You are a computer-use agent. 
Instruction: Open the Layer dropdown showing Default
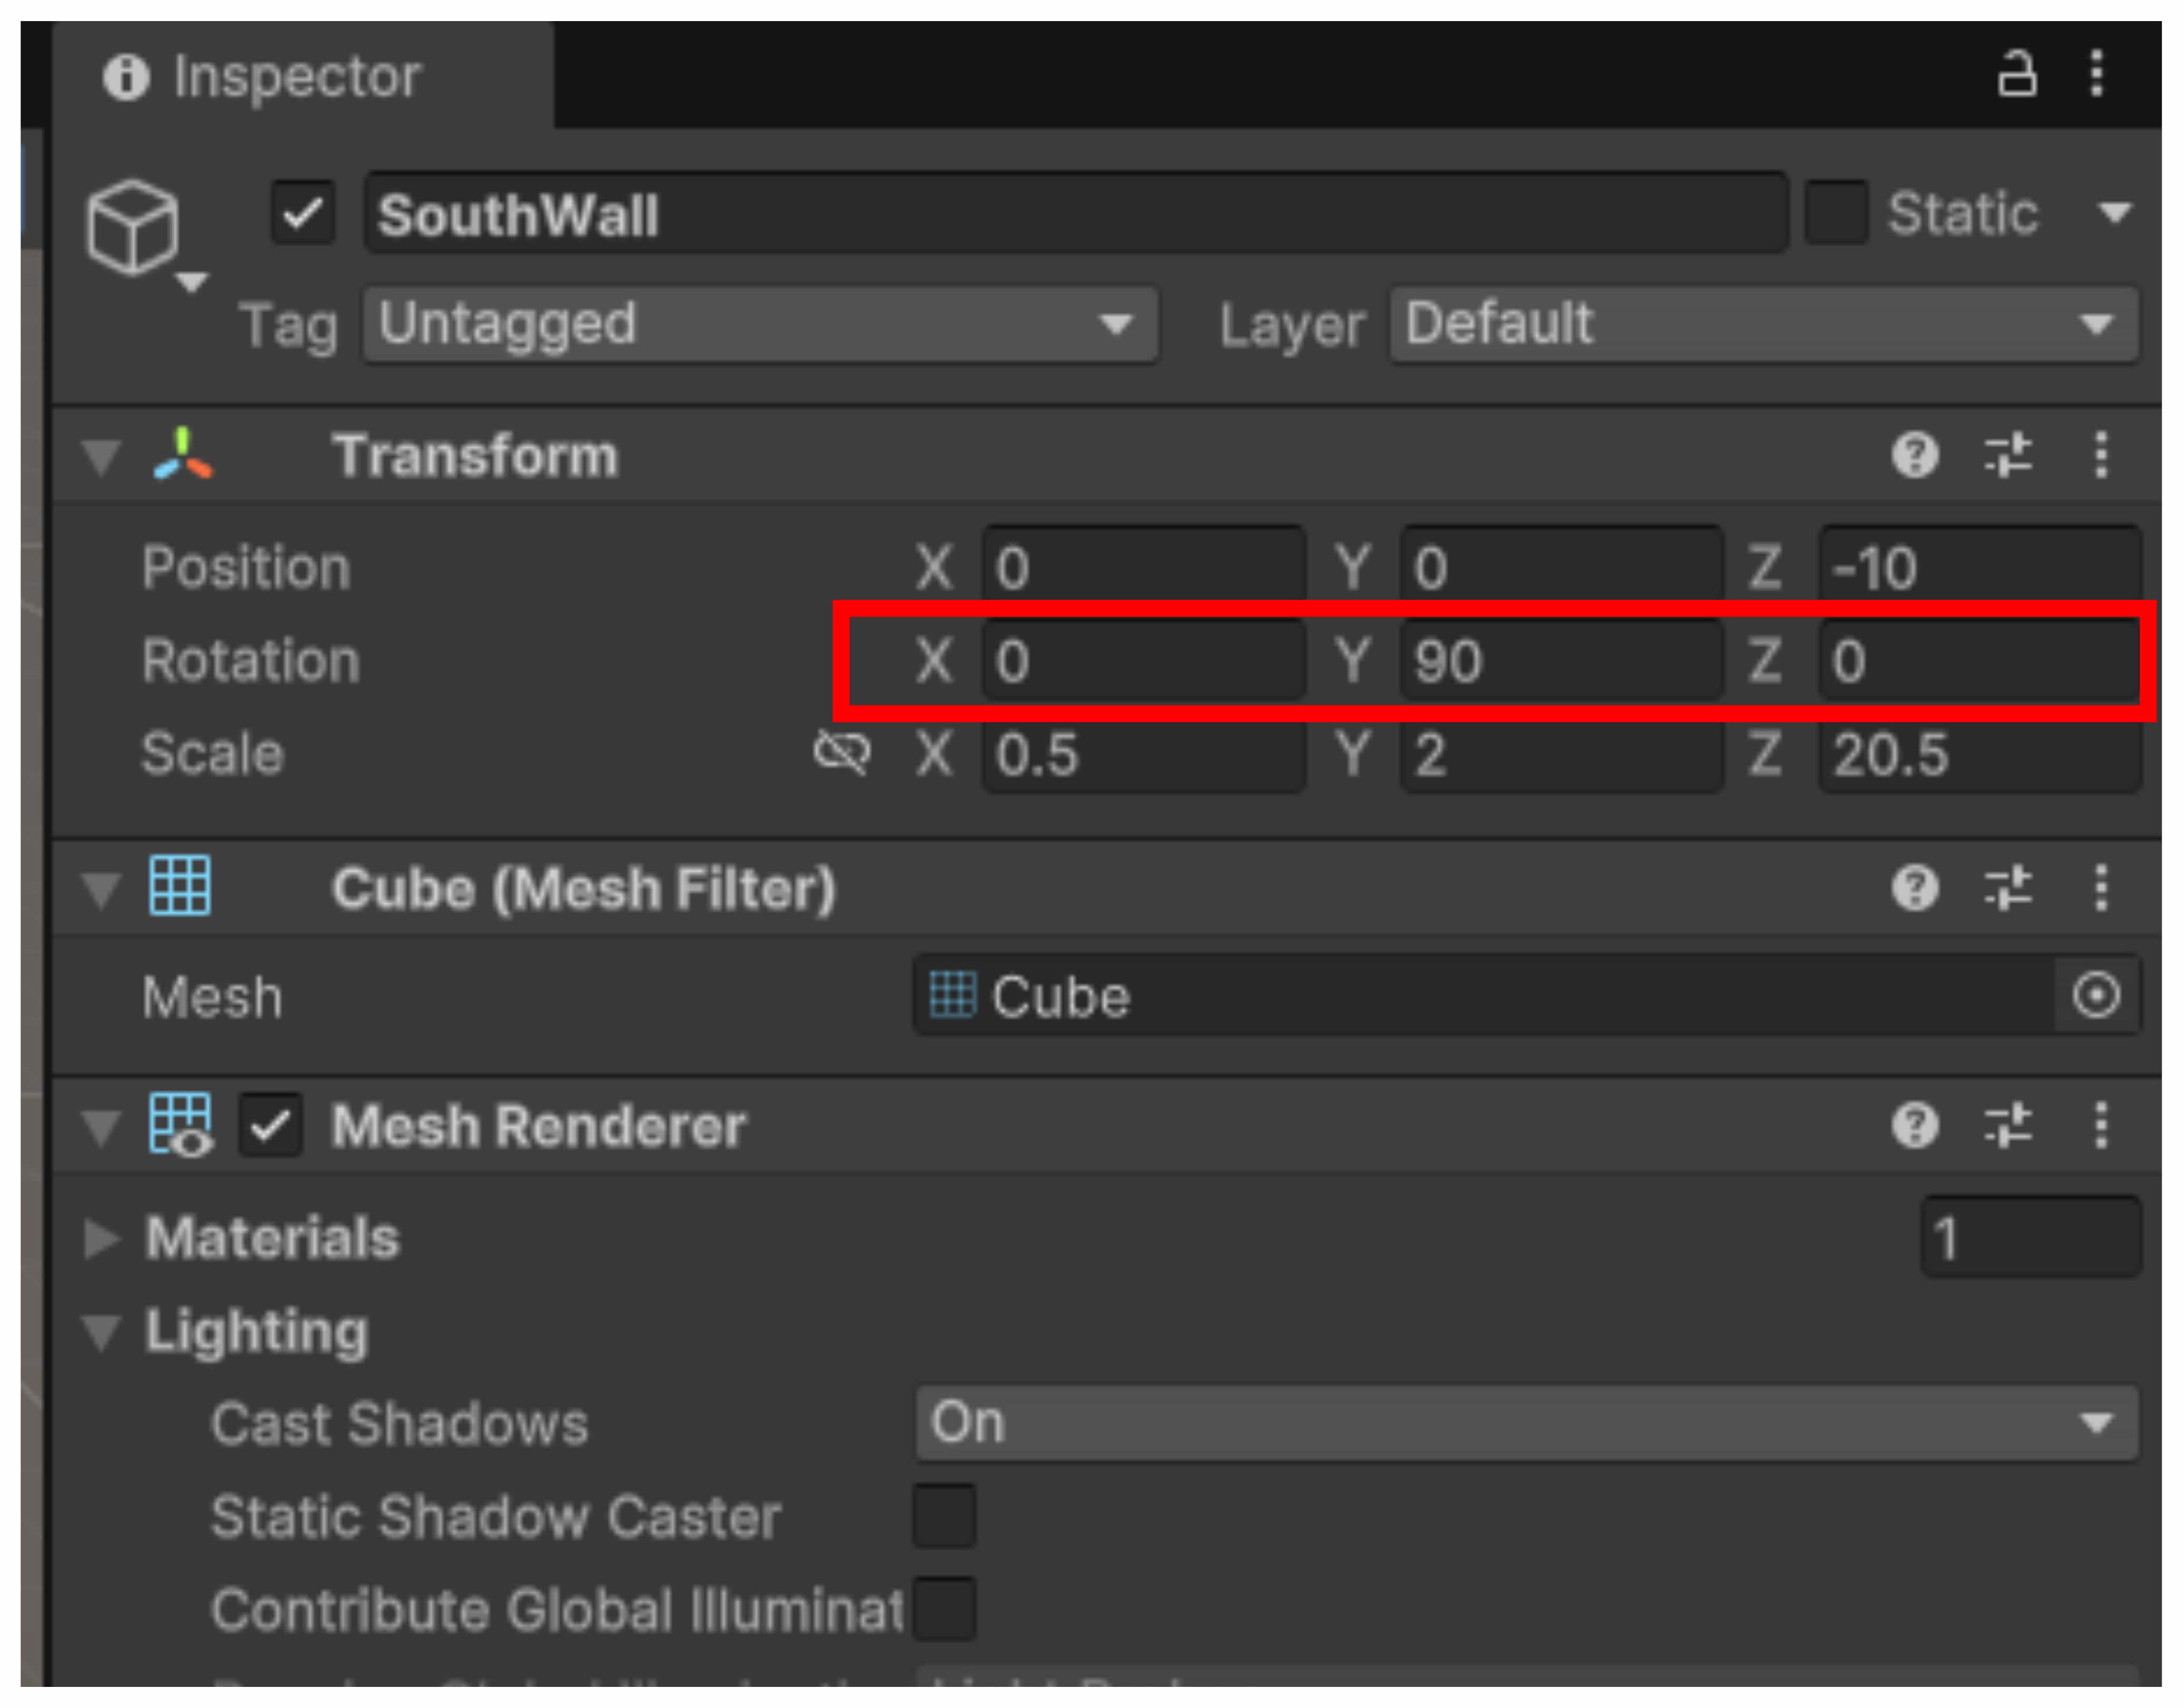point(1763,324)
